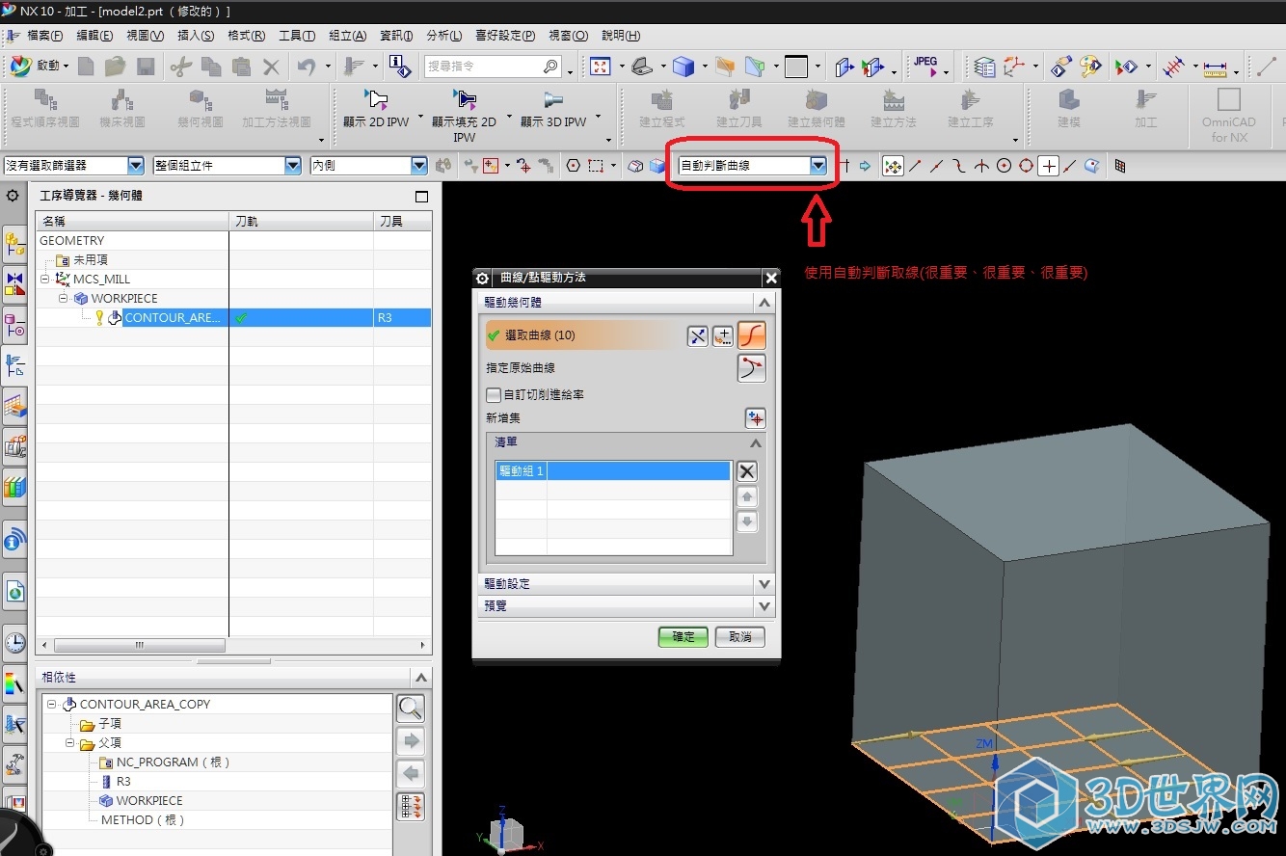
Task: Collapse the WORKPIECE tree node
Action: 64,299
